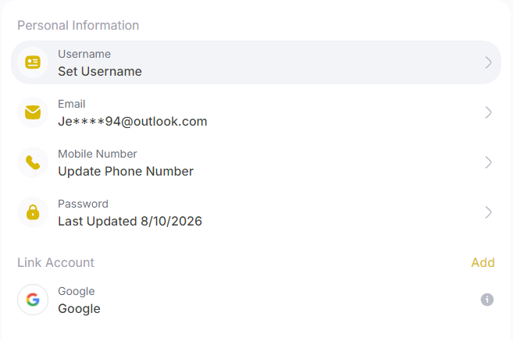This screenshot has width=513, height=341.
Task: Click the Link Account heading
Action: pyautogui.click(x=55, y=262)
